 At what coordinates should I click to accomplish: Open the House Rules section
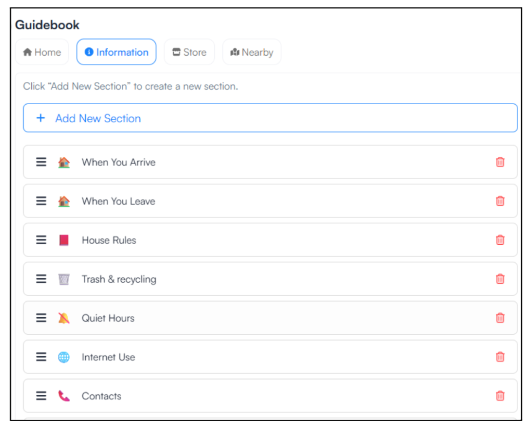270,240
